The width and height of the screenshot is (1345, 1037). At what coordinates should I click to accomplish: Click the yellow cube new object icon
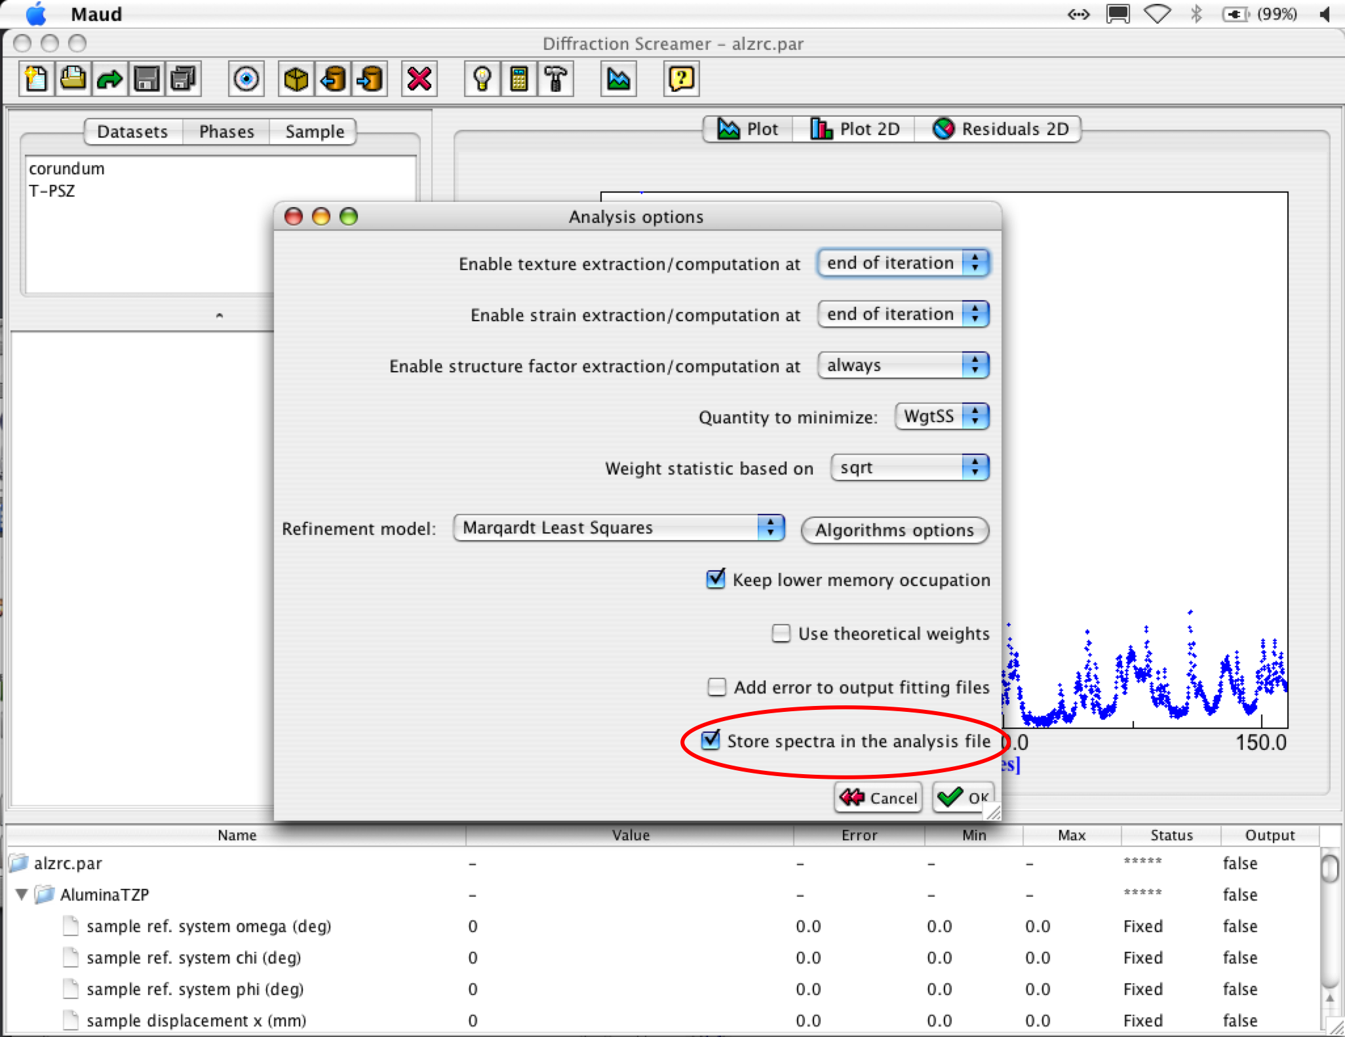coord(296,79)
